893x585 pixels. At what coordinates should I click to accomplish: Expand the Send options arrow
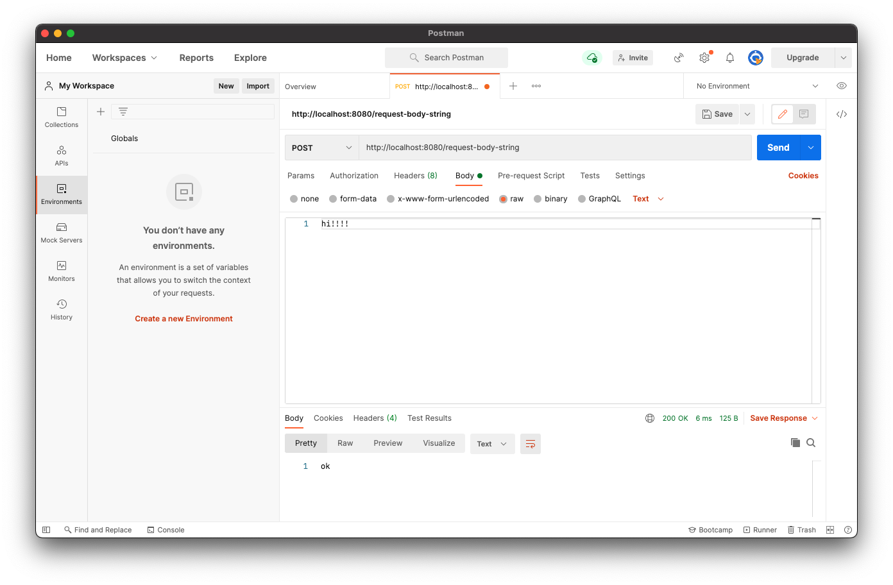[811, 148]
